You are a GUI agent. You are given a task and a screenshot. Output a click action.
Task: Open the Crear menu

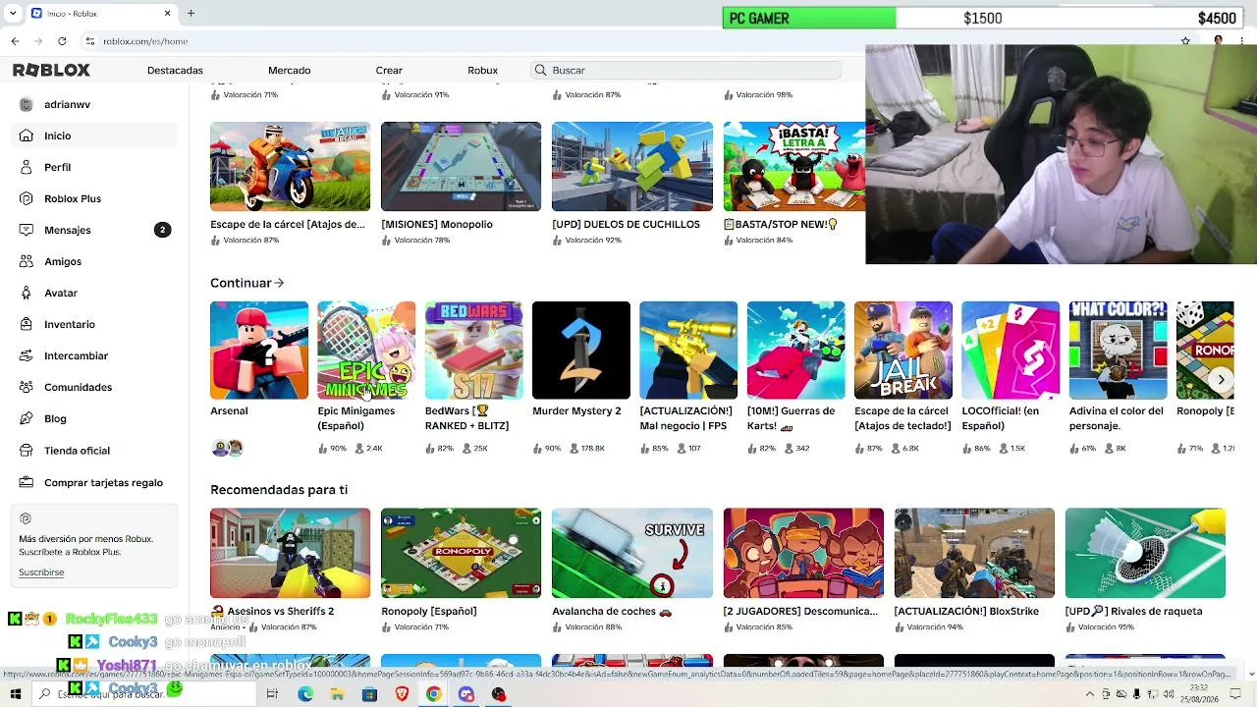[389, 71]
